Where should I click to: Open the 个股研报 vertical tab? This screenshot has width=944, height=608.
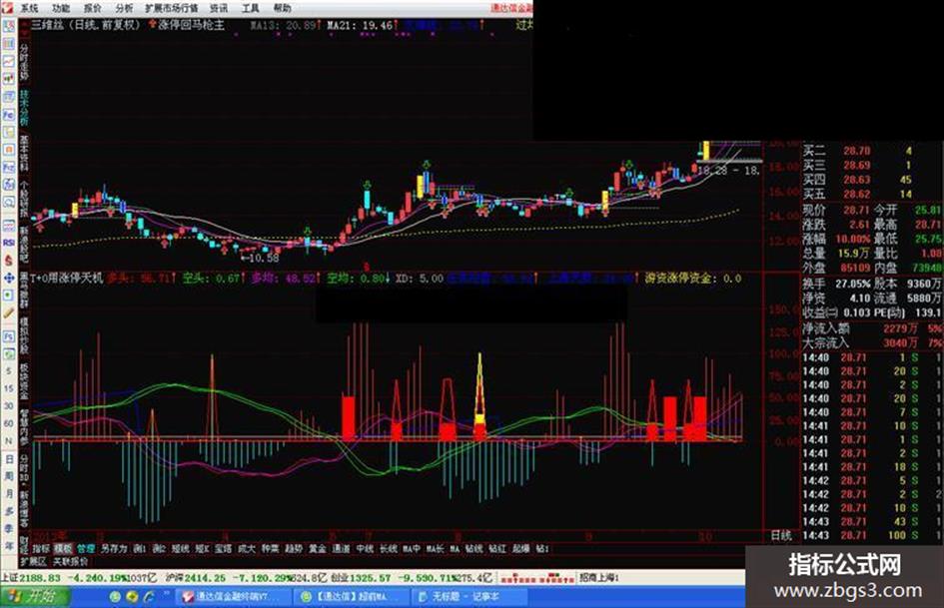[24, 200]
